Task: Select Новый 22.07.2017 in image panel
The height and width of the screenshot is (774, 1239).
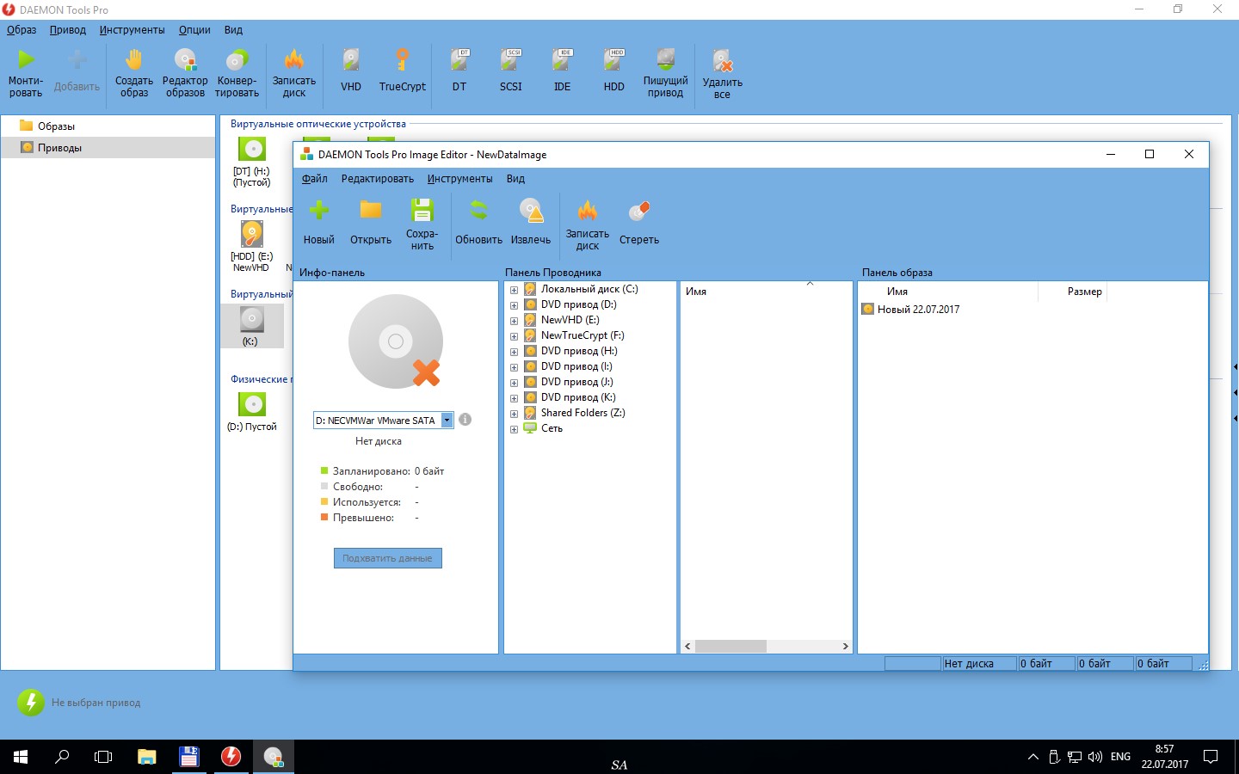Action: click(x=918, y=310)
